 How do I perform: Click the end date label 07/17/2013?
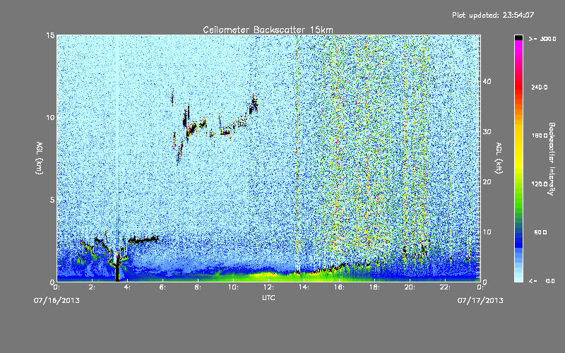click(x=480, y=300)
